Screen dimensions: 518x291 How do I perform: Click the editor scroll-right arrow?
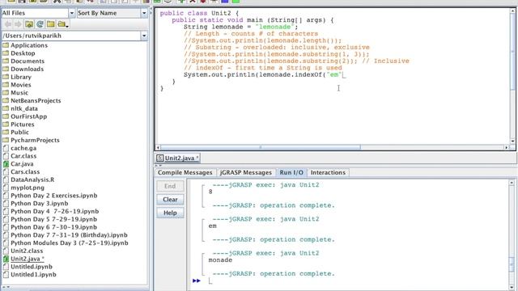pyautogui.click(x=506, y=147)
